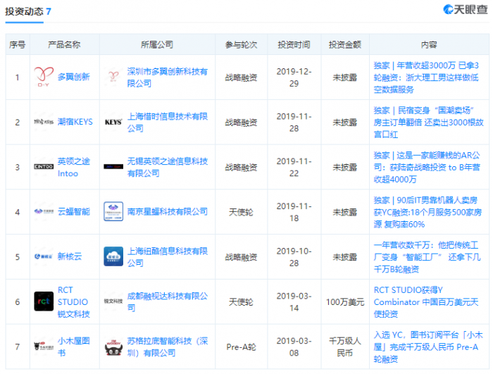493x374 pixels.
Task: Select the 投资动态 tab heading
Action: 27,11
